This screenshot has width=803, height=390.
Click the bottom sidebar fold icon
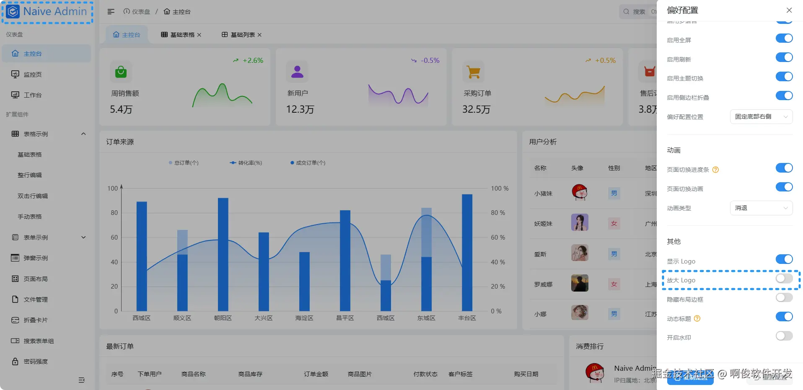(82, 380)
